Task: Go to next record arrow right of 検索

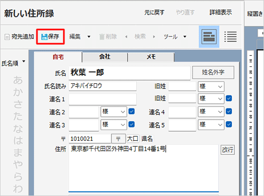Action: pyautogui.click(x=154, y=37)
